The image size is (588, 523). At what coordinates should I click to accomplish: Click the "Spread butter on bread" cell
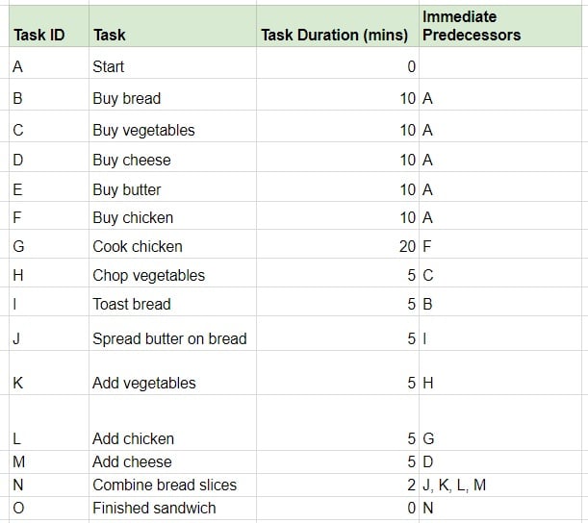click(x=169, y=338)
